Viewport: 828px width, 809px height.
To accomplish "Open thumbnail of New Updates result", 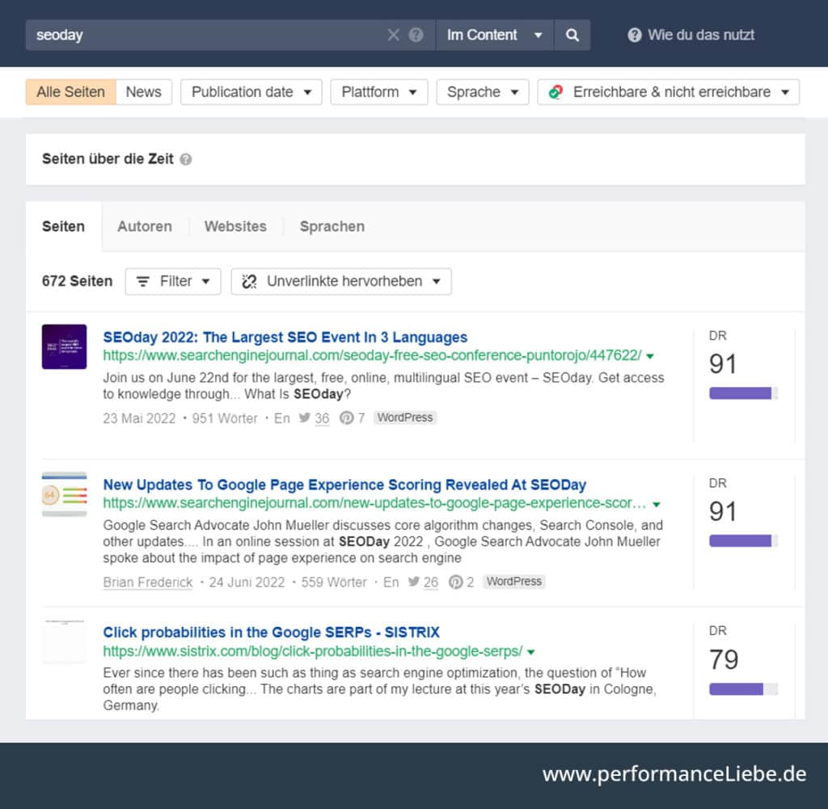I will click(x=65, y=494).
